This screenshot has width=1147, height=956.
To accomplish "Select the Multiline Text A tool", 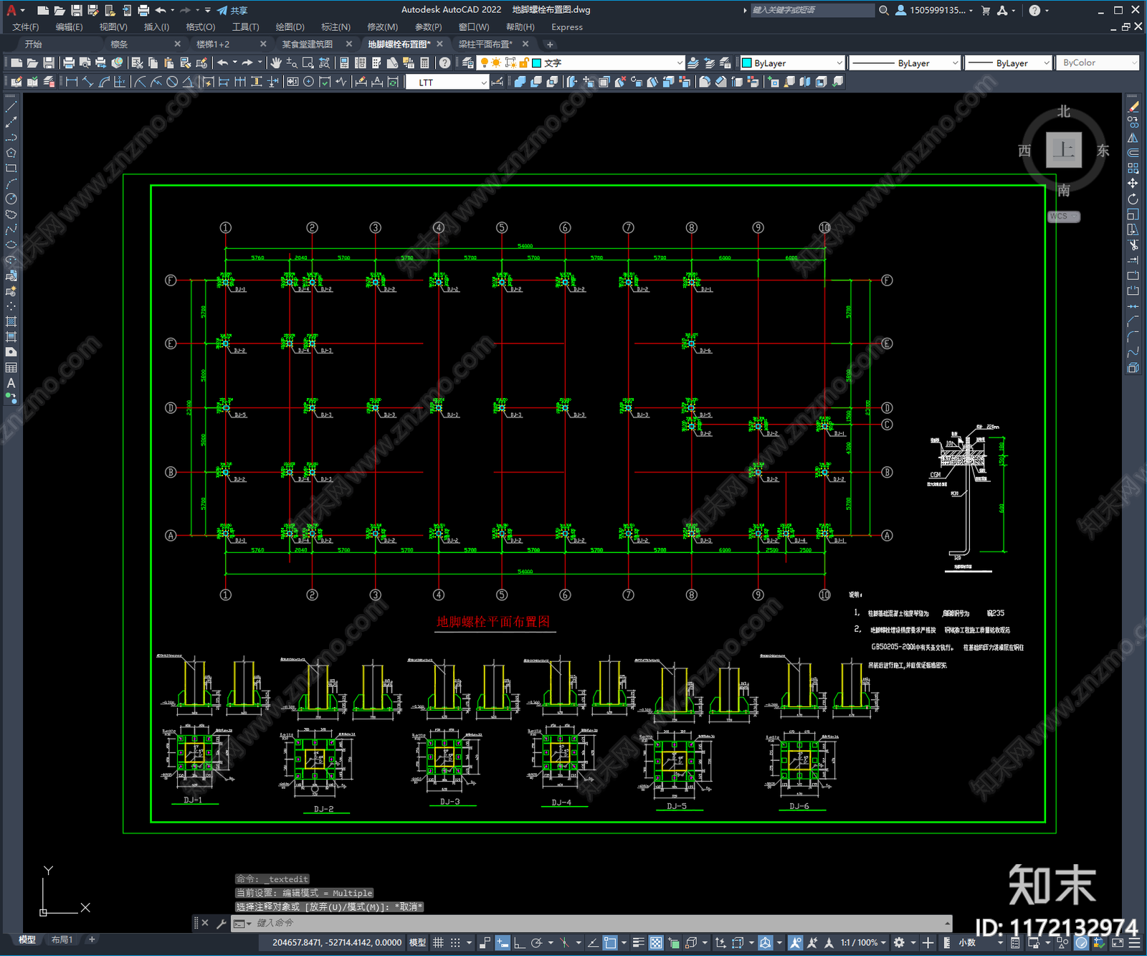I will [11, 383].
